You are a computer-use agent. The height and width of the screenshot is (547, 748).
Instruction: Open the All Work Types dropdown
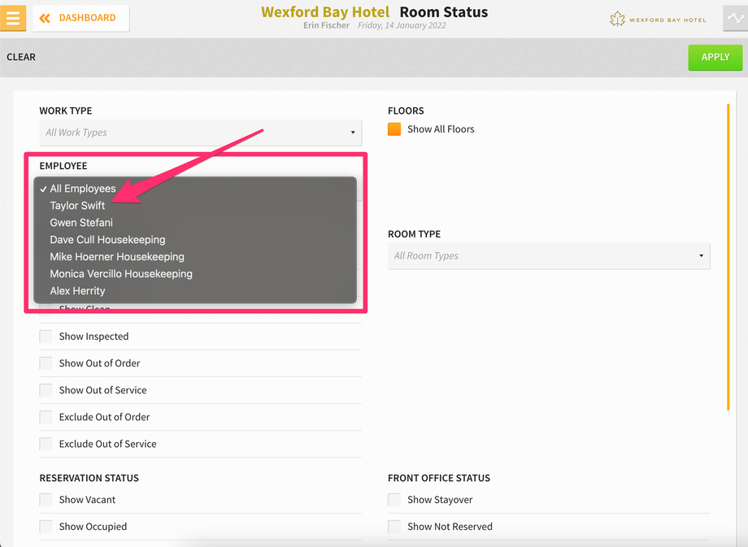[x=200, y=132]
